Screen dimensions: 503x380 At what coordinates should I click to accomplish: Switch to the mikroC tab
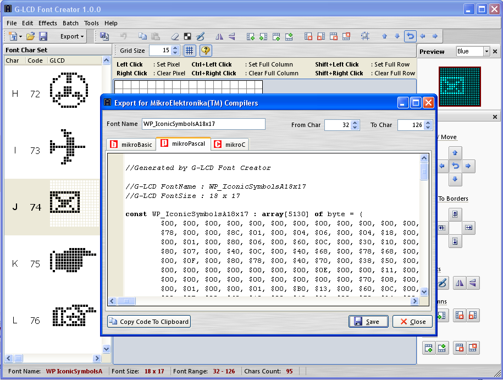coord(230,145)
